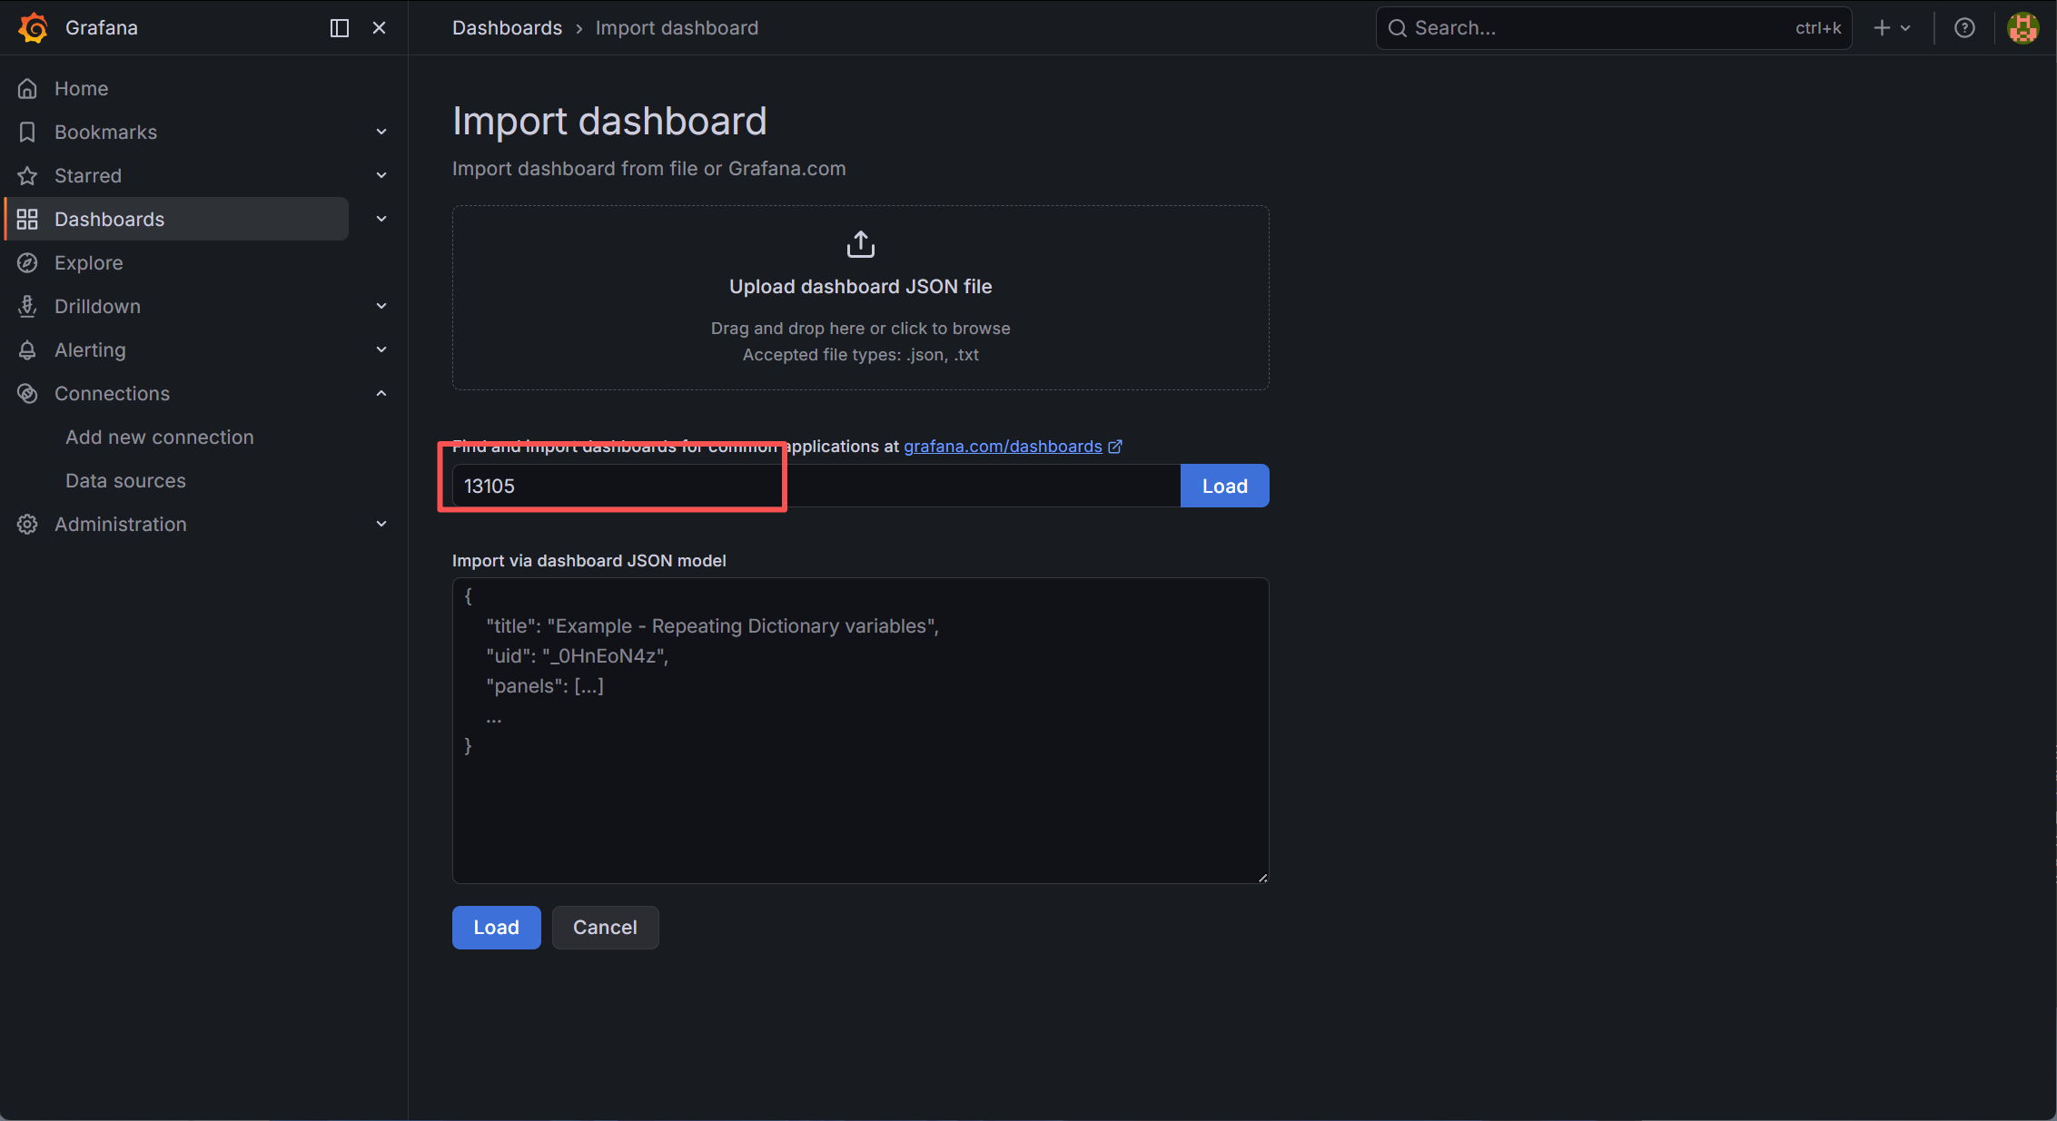Dock the navigation menu panel icon

[340, 28]
